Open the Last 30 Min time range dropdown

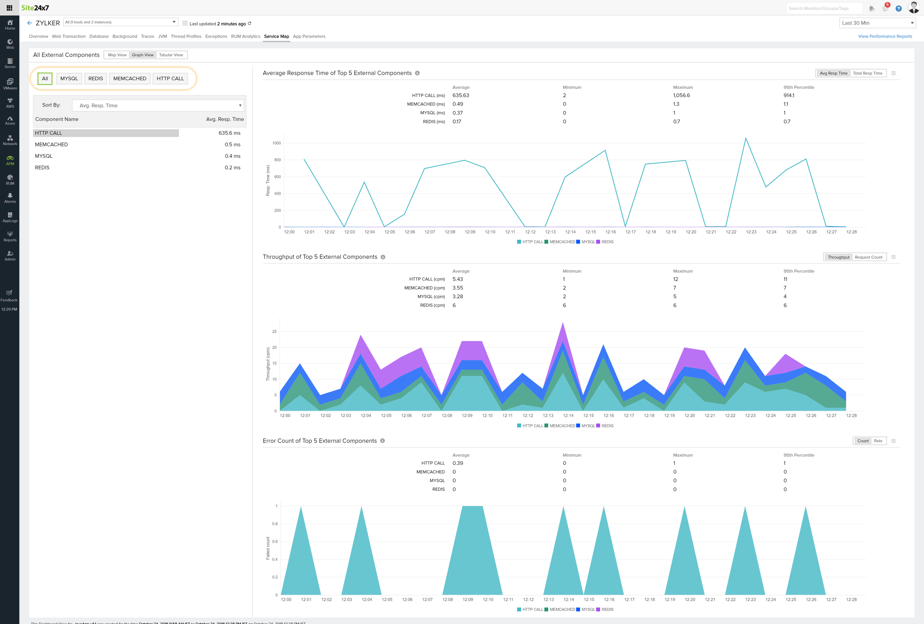pos(877,23)
